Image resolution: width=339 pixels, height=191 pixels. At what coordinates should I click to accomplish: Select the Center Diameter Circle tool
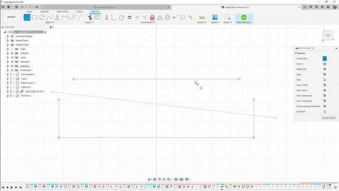tap(42, 18)
